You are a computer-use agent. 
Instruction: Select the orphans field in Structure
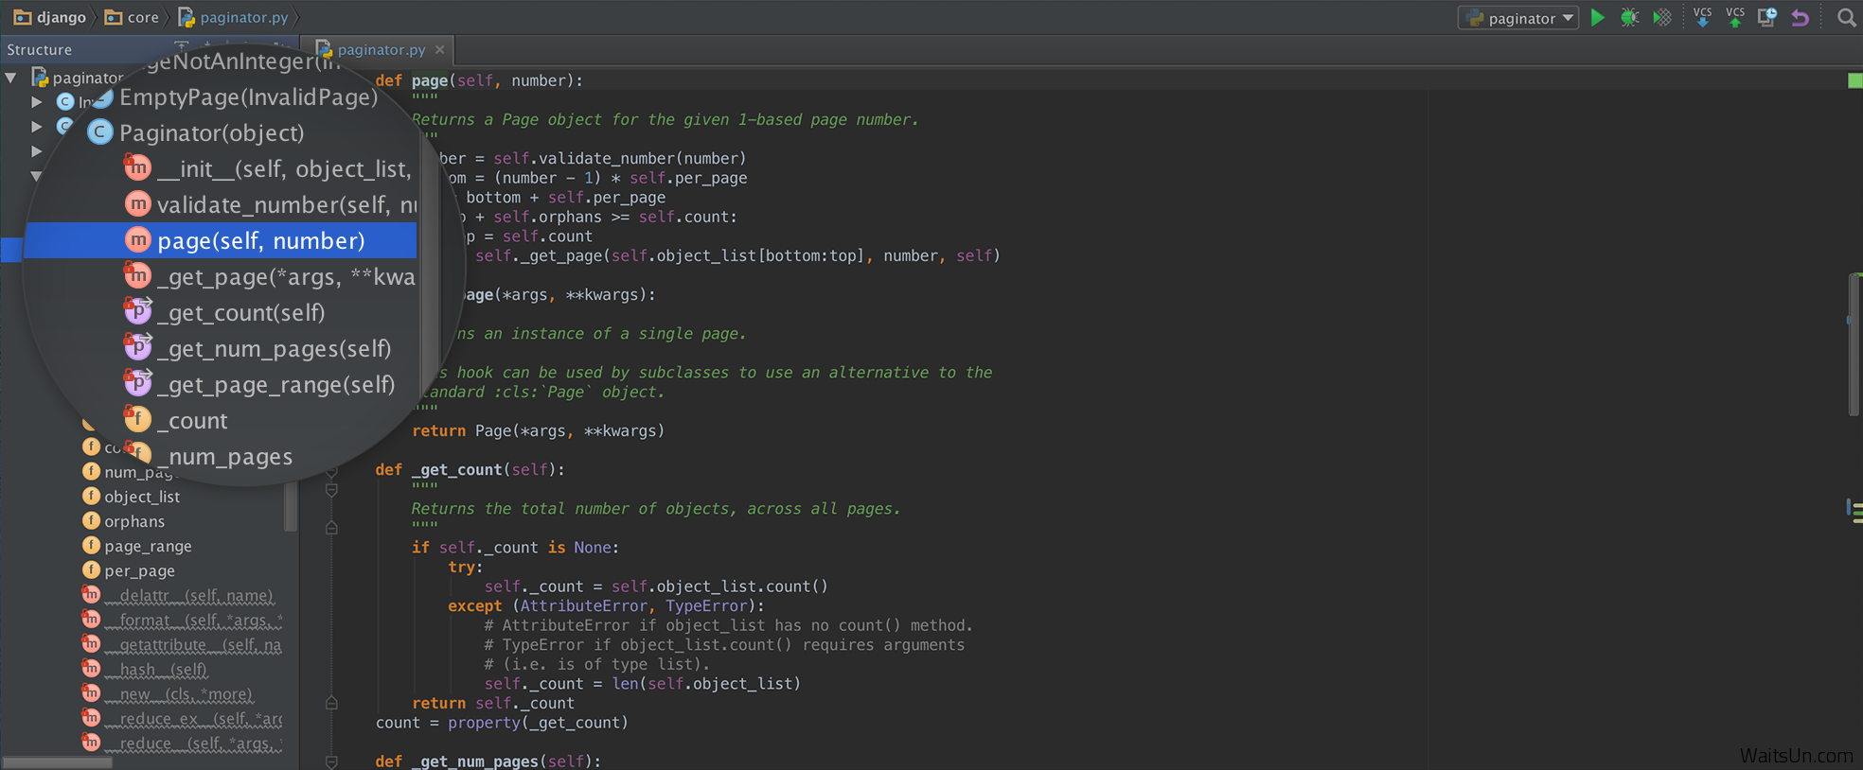pos(133,521)
